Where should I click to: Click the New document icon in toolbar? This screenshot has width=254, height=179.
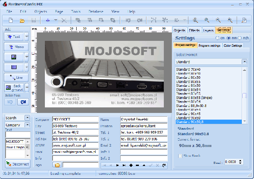click(11, 20)
